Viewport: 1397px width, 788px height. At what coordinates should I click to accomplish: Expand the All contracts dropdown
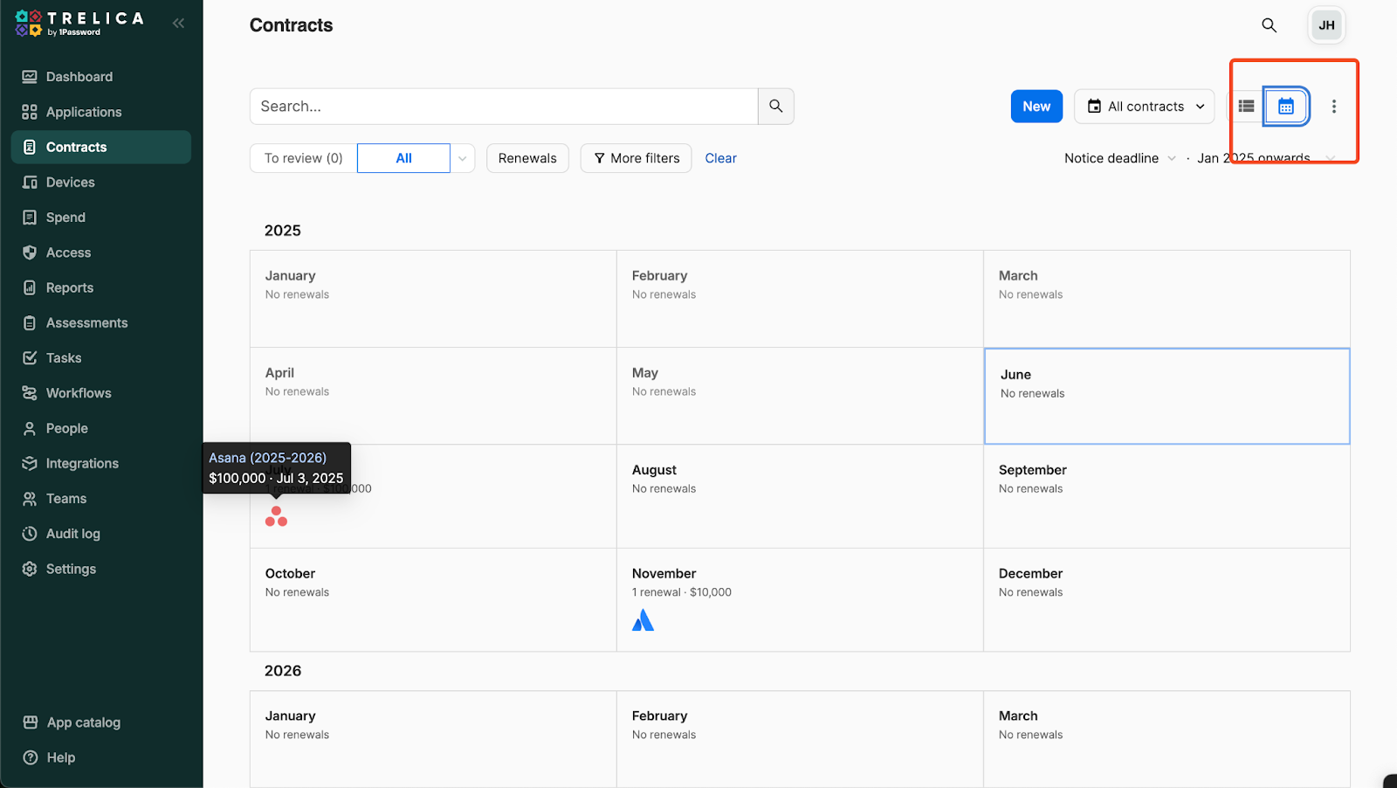tap(1144, 107)
